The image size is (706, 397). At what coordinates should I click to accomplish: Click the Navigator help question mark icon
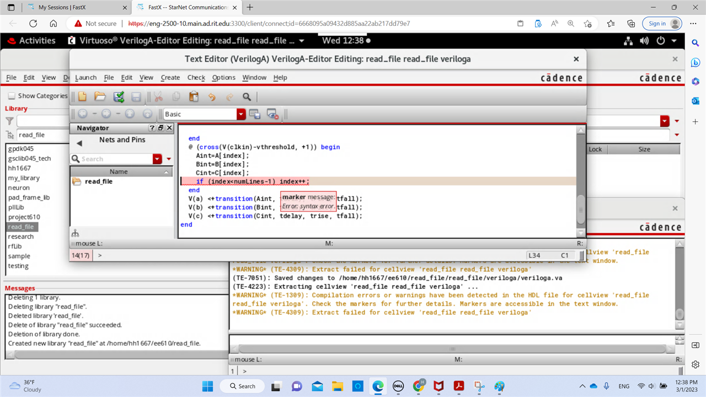coord(152,128)
